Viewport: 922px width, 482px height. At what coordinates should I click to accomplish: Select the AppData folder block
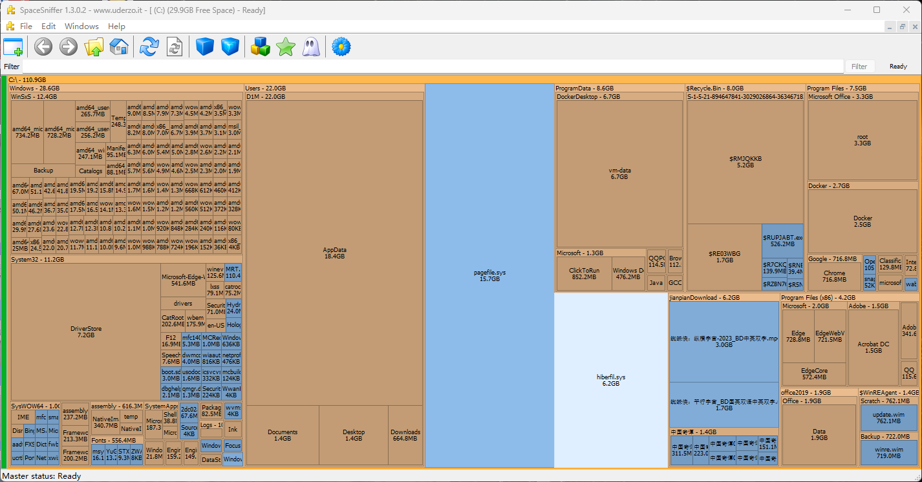pyautogui.click(x=334, y=253)
